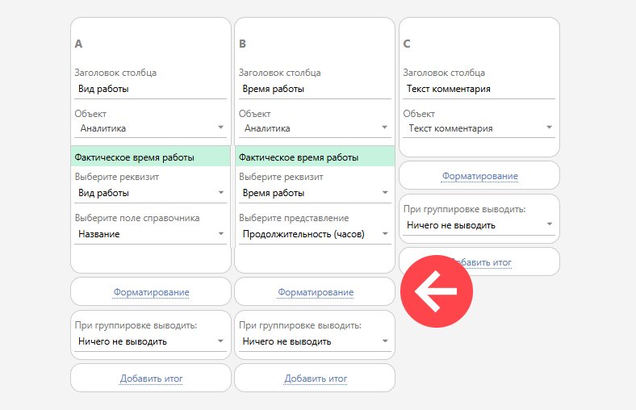Open column A grouping dropdown 'Ничего не выводить'
The width and height of the screenshot is (636, 410).
tap(150, 342)
